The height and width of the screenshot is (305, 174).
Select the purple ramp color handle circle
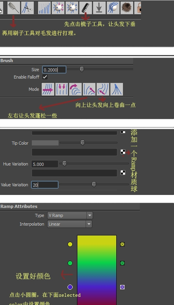coord(70,287)
